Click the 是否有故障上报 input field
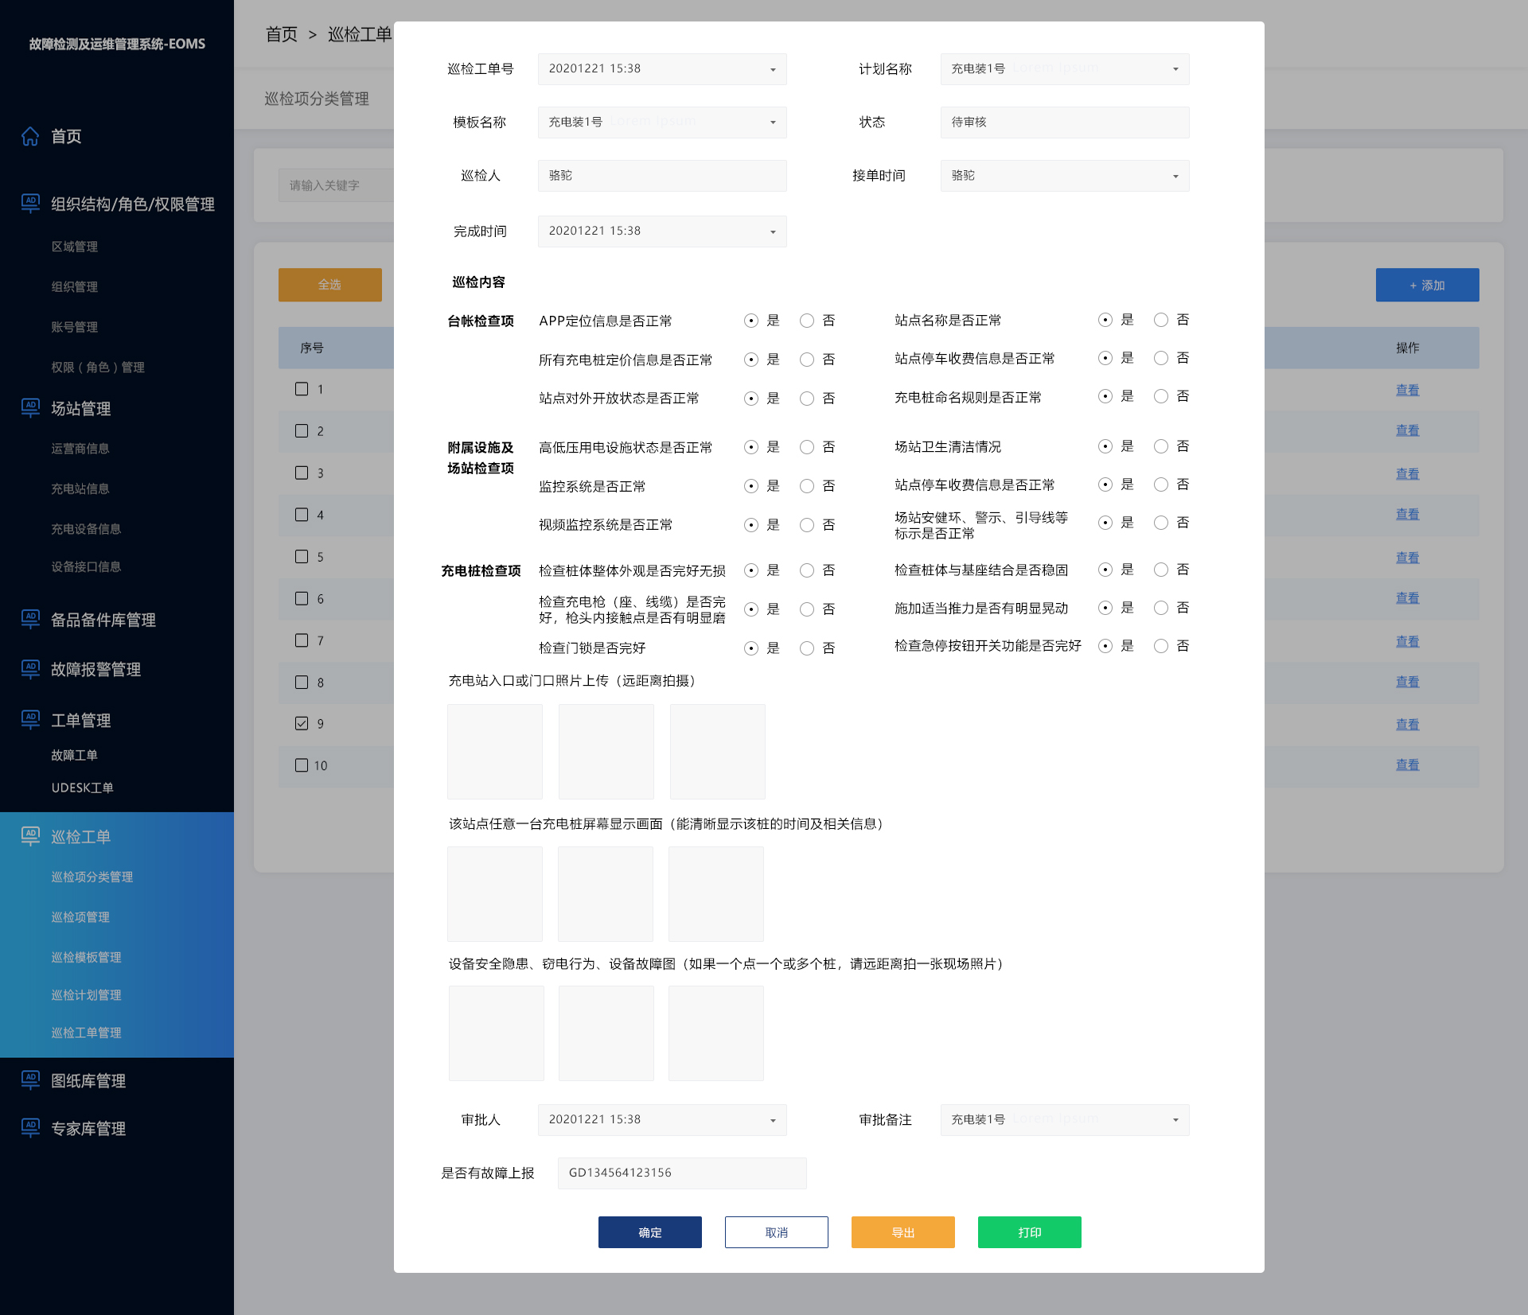This screenshot has height=1315, width=1528. (682, 1173)
